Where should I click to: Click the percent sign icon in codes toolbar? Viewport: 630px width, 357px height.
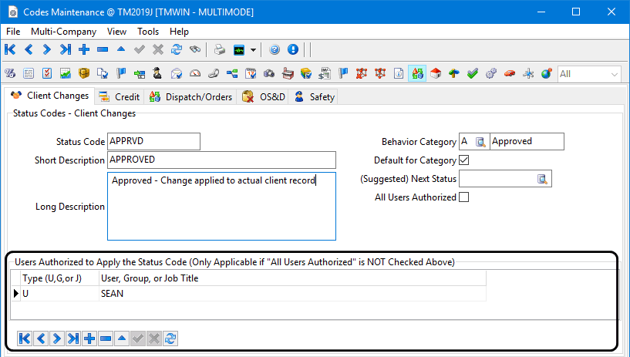(x=10, y=74)
